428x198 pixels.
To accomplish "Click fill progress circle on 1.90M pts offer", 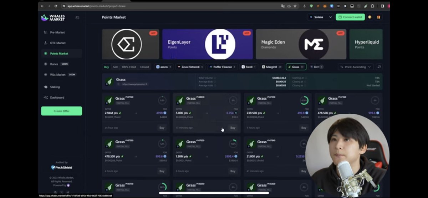I will pos(233,144).
